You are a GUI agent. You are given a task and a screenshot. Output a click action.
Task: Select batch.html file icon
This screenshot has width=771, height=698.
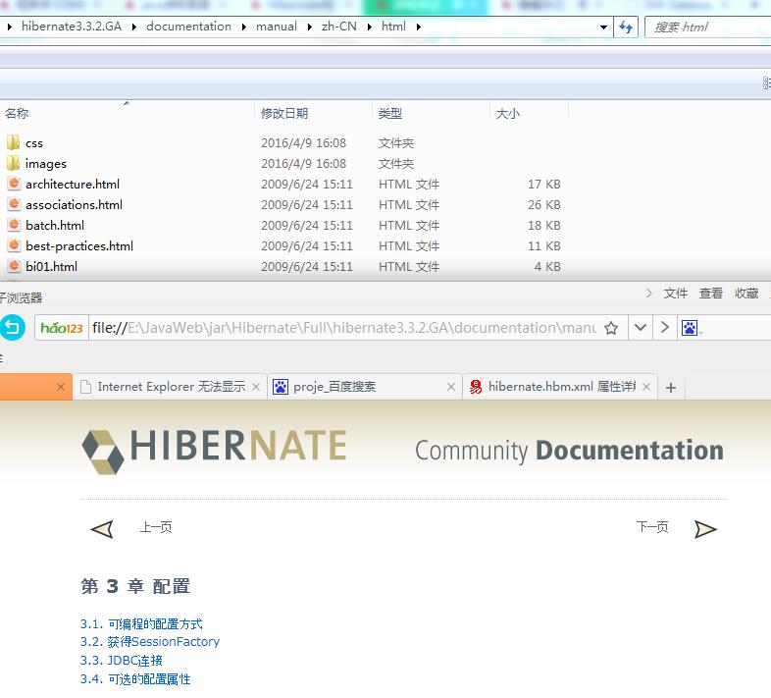pos(14,226)
